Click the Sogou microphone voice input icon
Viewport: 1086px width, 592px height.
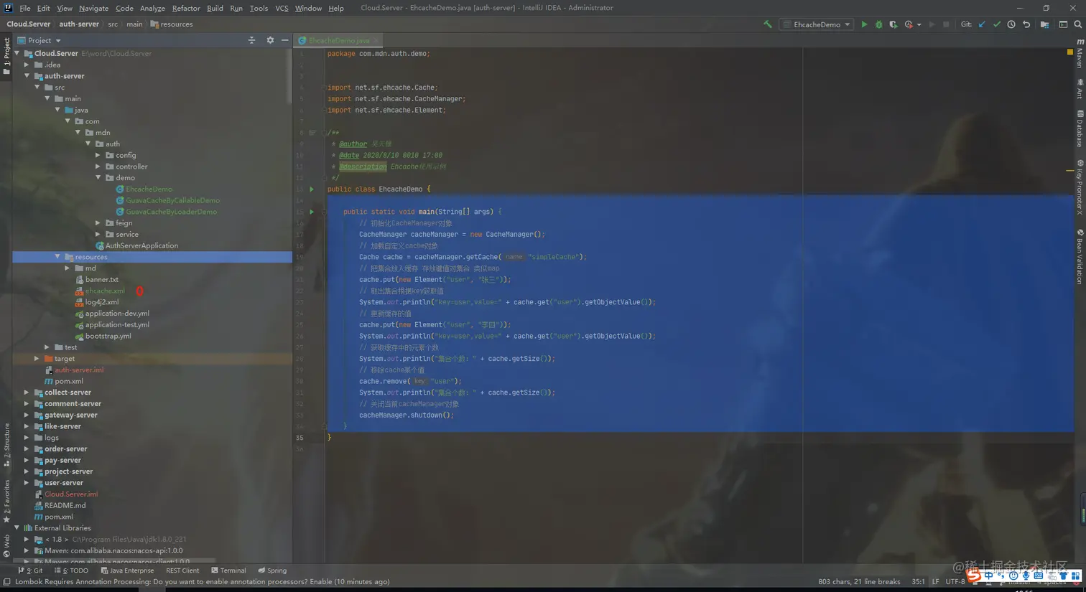[1026, 575]
